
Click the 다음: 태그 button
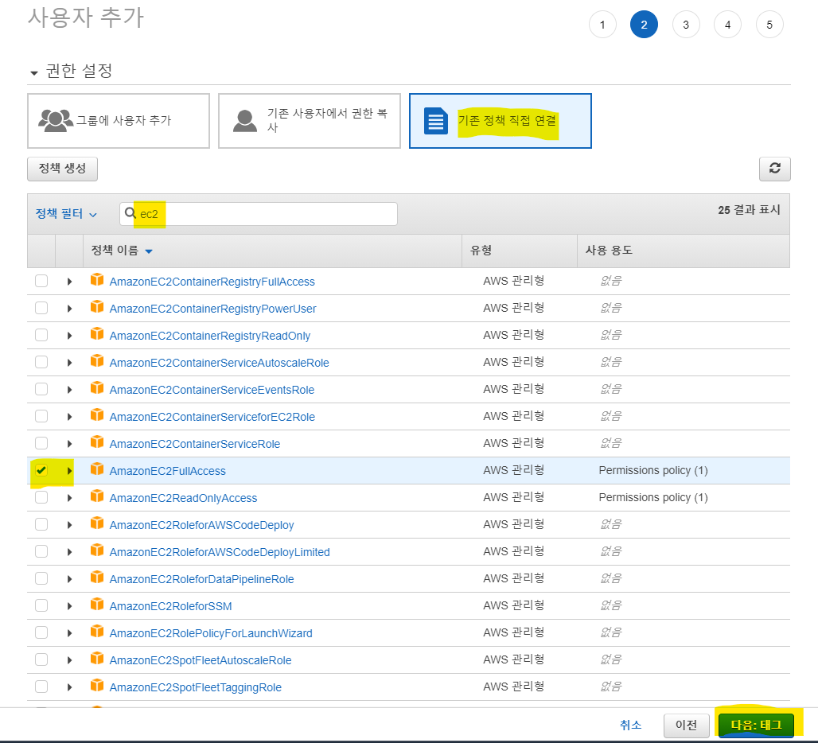756,725
